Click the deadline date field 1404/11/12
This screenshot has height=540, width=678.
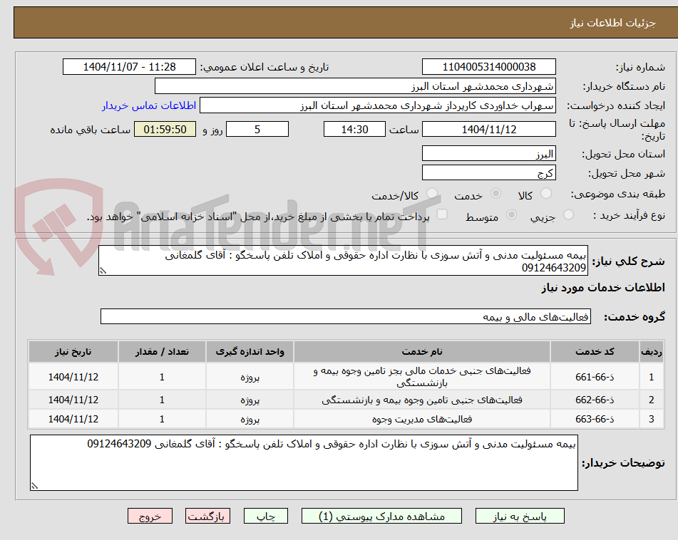[x=488, y=129]
